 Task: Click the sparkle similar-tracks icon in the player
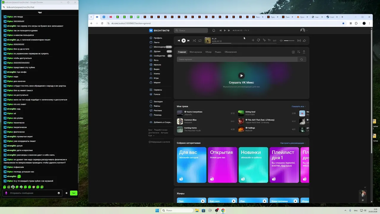(x=264, y=40)
